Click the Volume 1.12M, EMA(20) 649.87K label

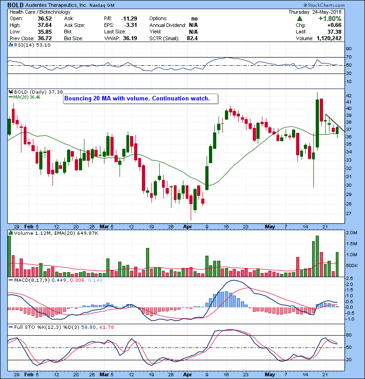56,233
